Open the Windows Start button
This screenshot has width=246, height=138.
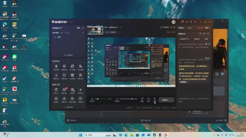(81, 135)
